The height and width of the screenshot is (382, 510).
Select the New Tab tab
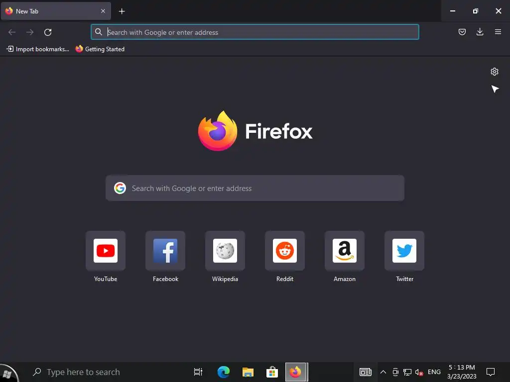[56, 11]
